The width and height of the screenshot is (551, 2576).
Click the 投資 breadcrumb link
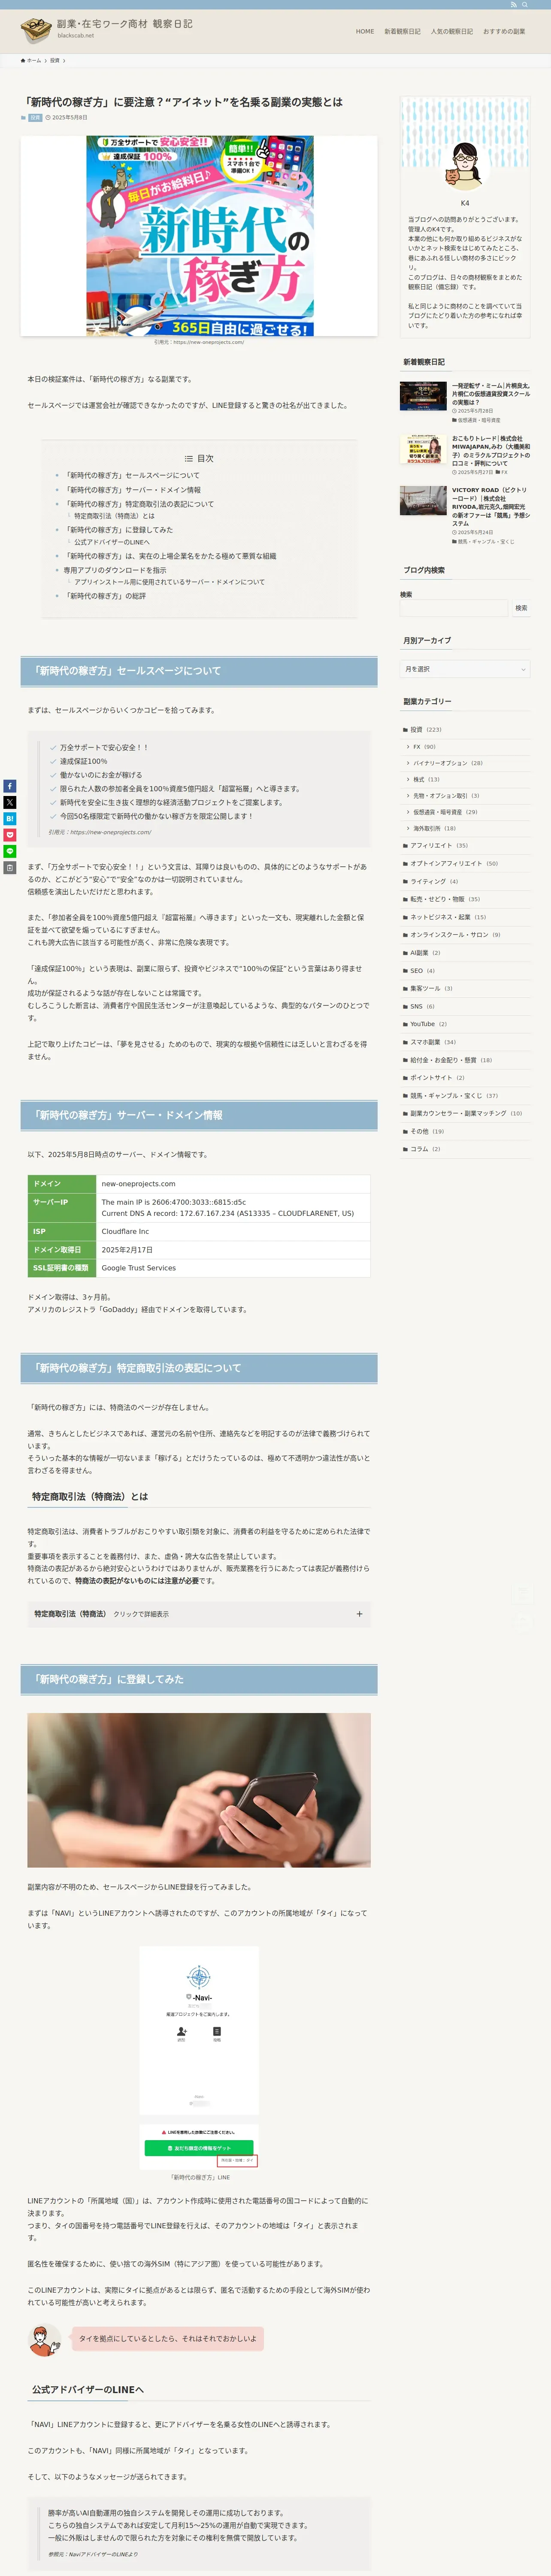55,61
